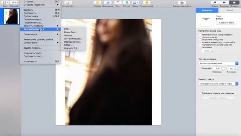Open the View (Вид) toolbar button
The height and width of the screenshot is (136, 241).
5,3
